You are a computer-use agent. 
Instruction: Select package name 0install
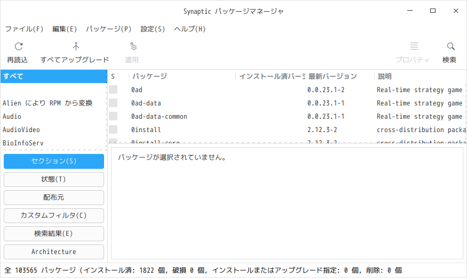click(x=146, y=130)
